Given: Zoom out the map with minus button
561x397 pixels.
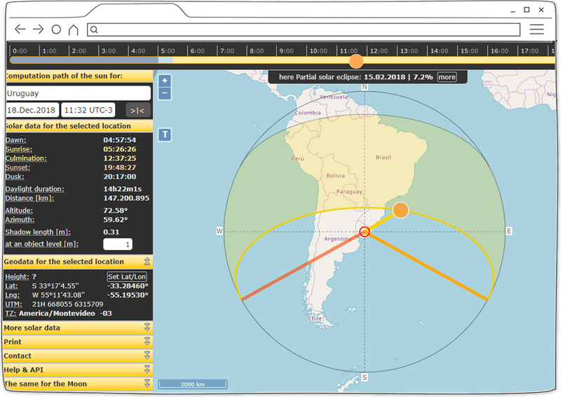Looking at the screenshot, I should (165, 93).
